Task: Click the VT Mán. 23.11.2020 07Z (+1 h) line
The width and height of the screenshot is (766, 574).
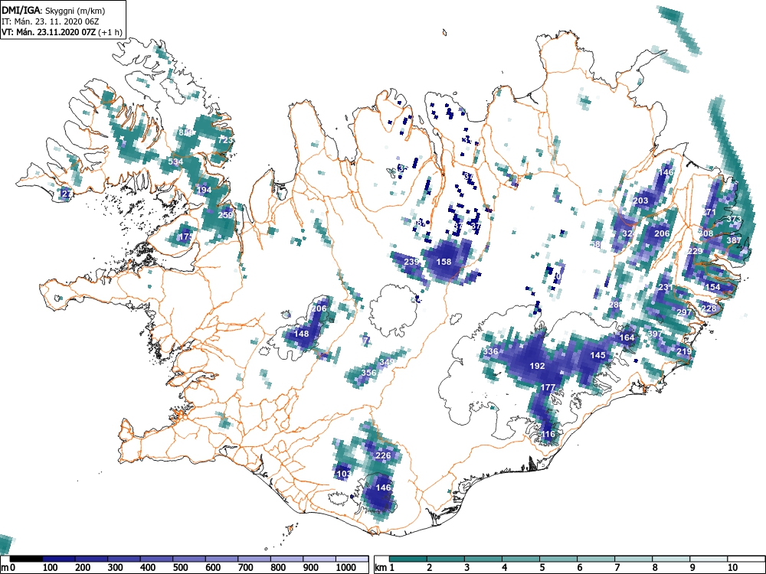Action: point(61,32)
